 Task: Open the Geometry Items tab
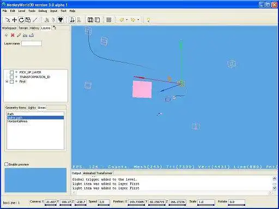click(x=16, y=107)
